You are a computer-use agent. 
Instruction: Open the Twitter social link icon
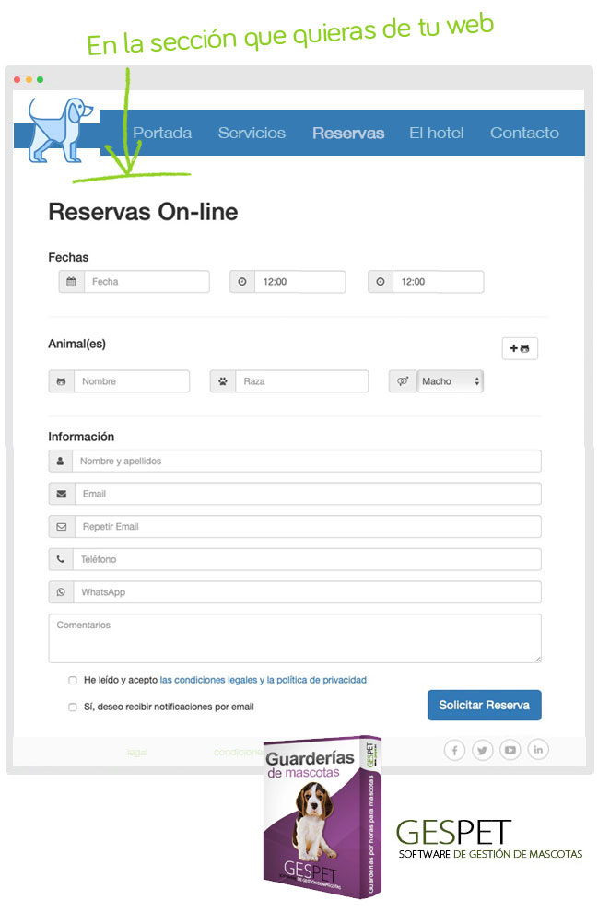point(482,750)
